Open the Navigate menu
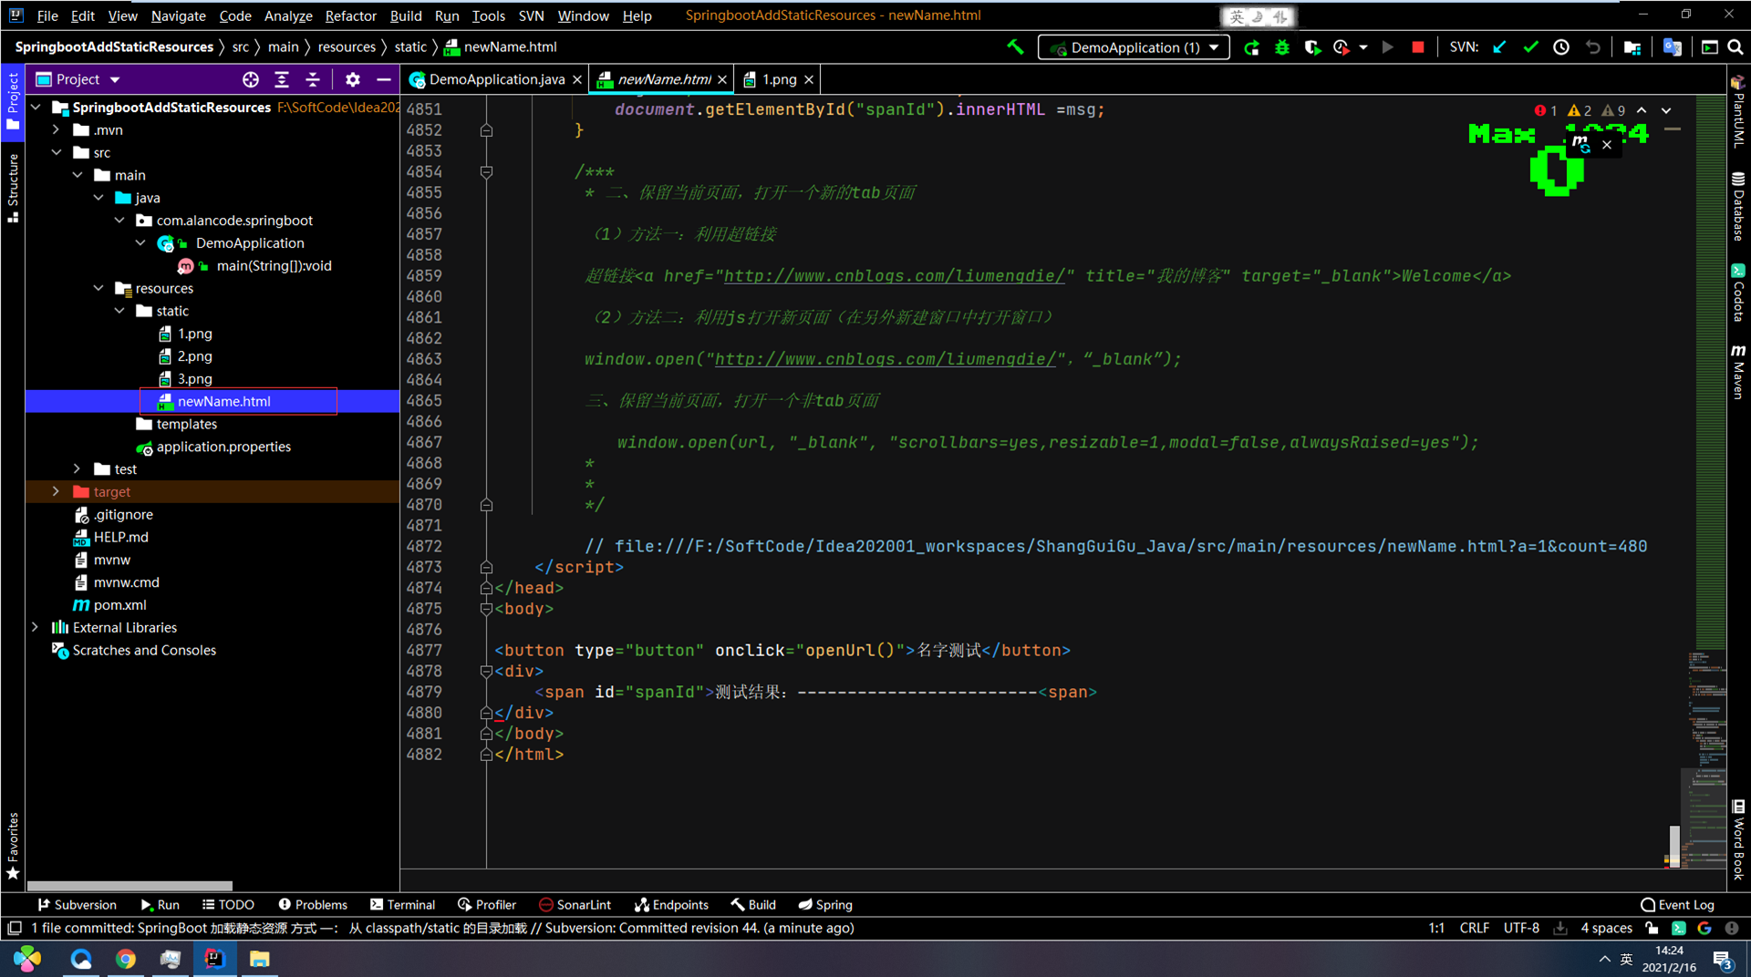 pyautogui.click(x=178, y=15)
